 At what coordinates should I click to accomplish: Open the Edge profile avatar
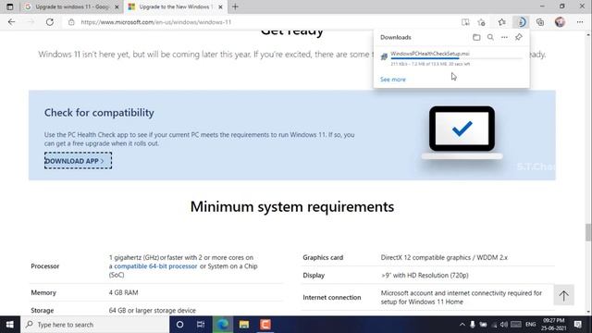pos(560,22)
